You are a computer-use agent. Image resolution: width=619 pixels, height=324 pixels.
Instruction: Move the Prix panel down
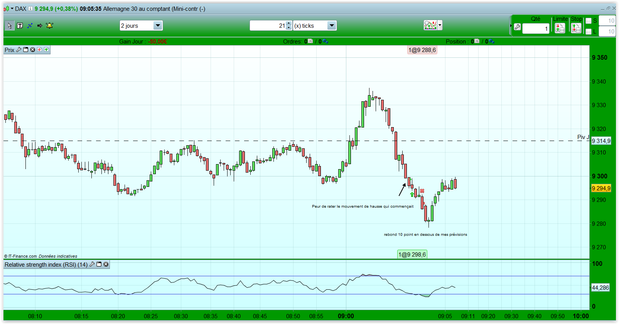click(x=39, y=50)
